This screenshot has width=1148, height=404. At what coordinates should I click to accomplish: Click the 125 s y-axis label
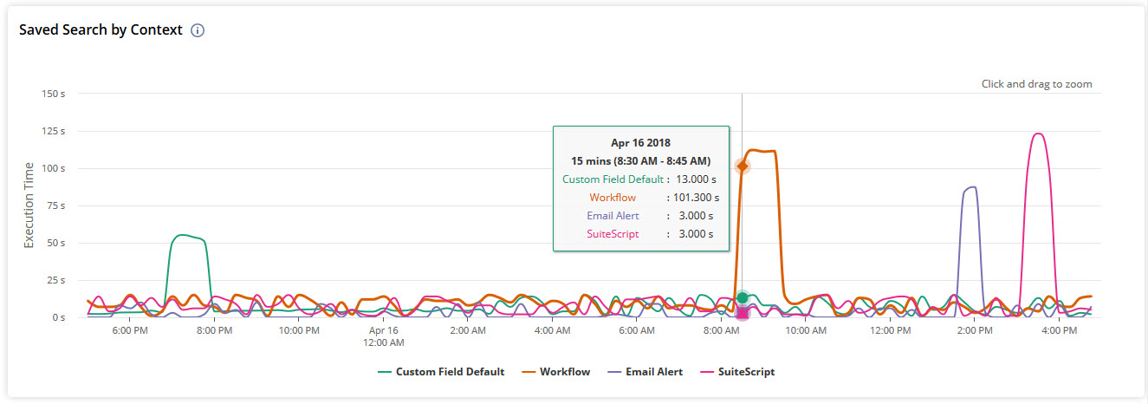pos(54,131)
